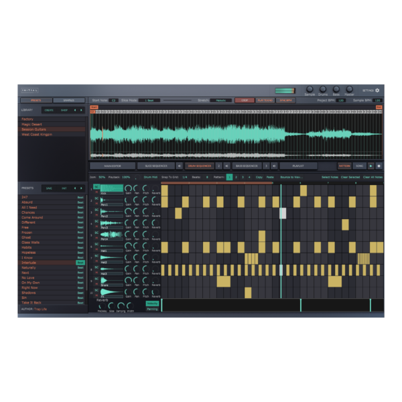The width and height of the screenshot is (402, 402).
Task: Click the Chop button above the waveform
Action: pos(244,100)
